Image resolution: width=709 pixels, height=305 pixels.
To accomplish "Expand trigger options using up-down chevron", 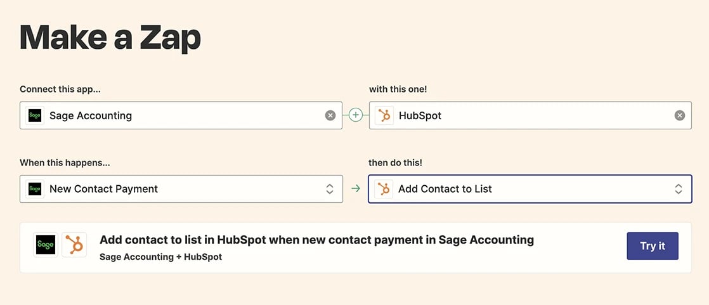I will 330,189.
